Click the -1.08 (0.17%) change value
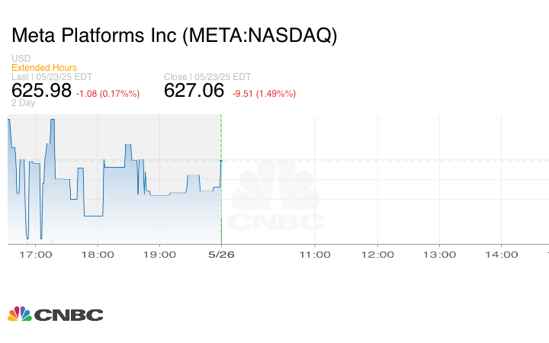This screenshot has width=549, height=343. coord(108,94)
